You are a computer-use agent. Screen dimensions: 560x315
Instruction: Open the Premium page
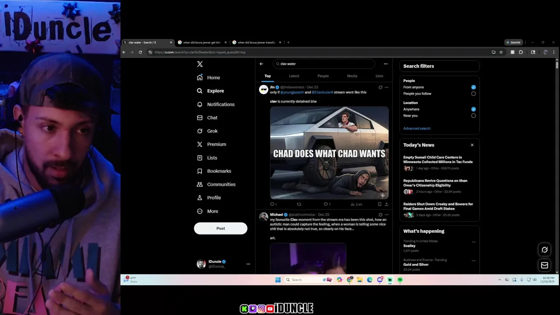211,144
